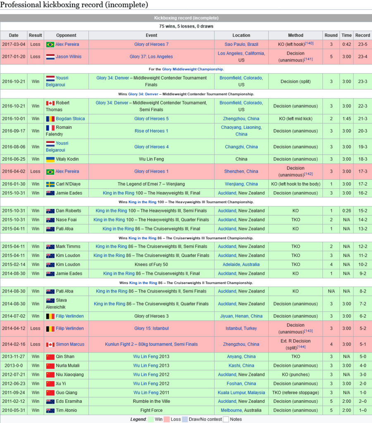Open the Glory 37: Los Angeles event link
Screen dimensions: 372x423
[x=151, y=57]
